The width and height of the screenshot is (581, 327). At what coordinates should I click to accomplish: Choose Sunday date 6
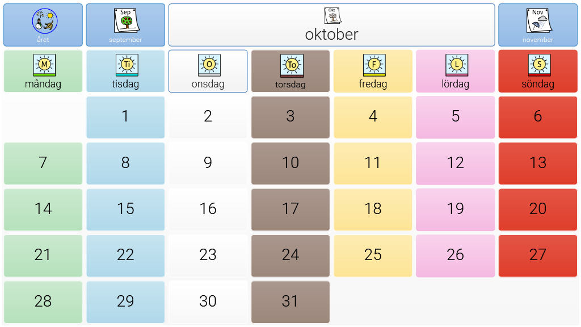[x=538, y=117]
